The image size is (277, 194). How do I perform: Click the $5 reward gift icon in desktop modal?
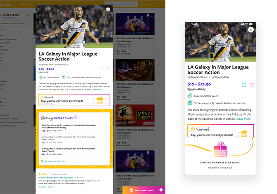(x=64, y=77)
